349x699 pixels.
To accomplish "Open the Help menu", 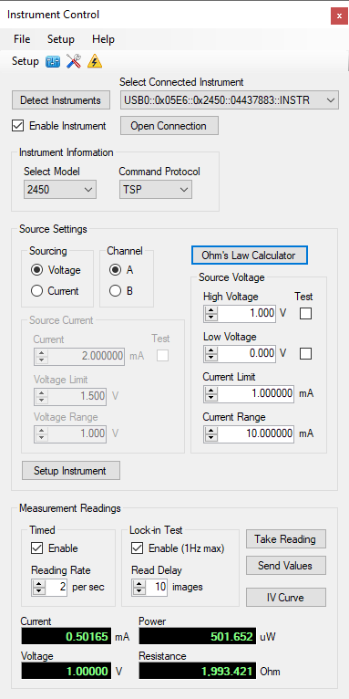I will click(103, 39).
